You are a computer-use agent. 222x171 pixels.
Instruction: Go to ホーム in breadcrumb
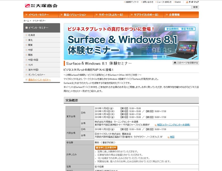coord(26,21)
